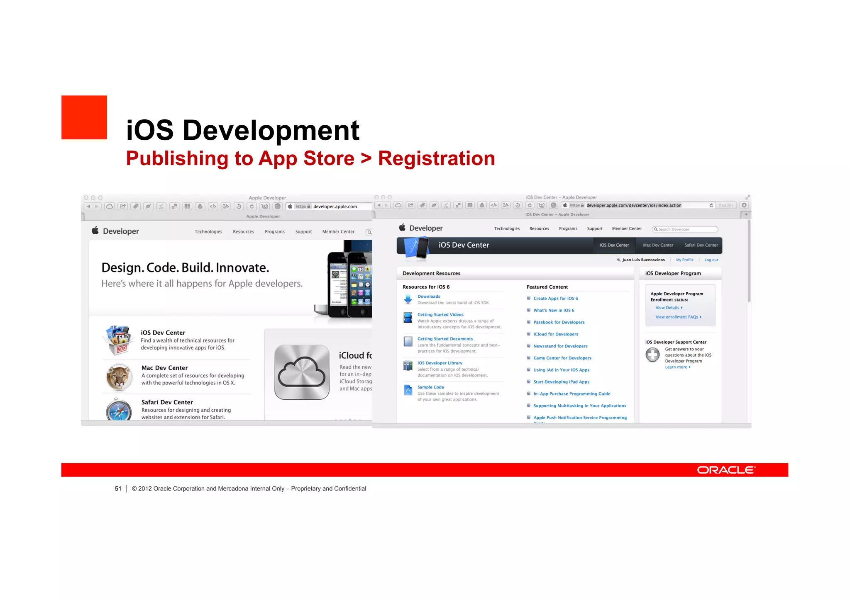The width and height of the screenshot is (850, 600).
Task: Click the blue Downloads arrow icon
Action: [x=408, y=299]
